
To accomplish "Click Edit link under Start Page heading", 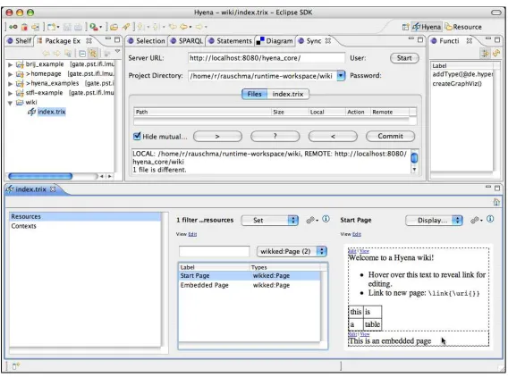I will click(x=357, y=234).
